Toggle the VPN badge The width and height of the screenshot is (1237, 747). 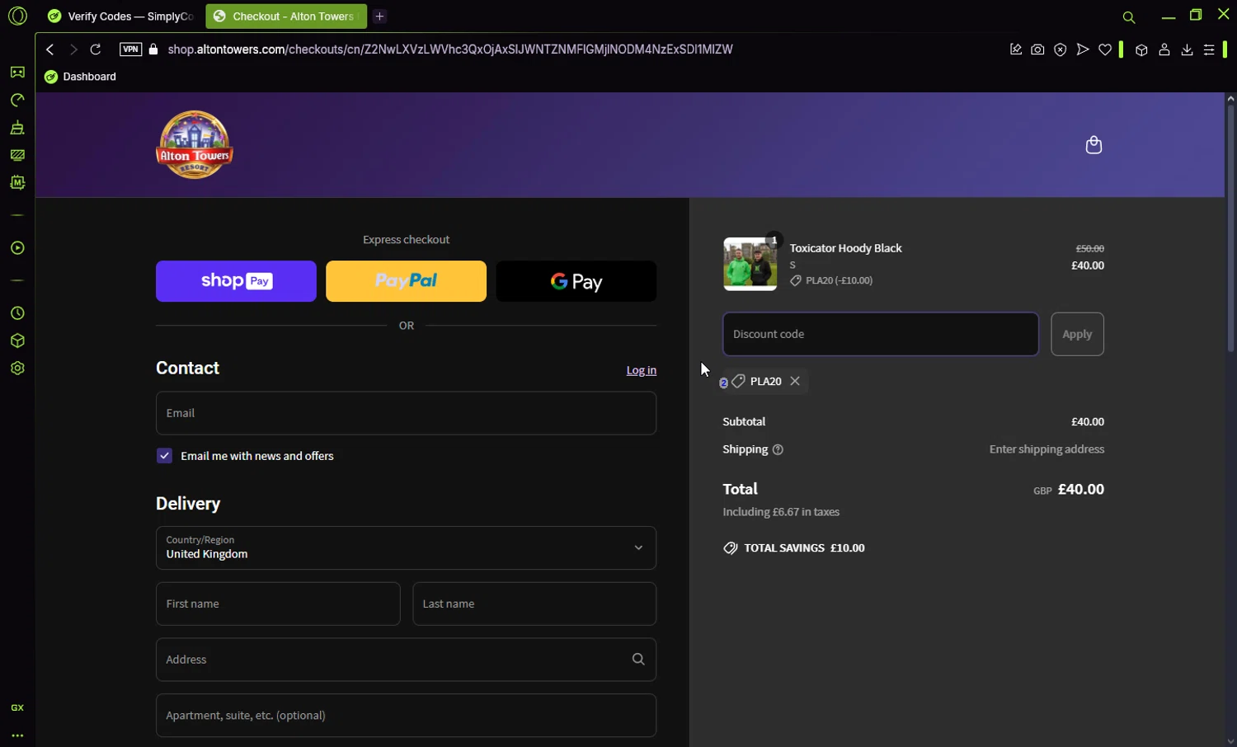click(x=131, y=49)
